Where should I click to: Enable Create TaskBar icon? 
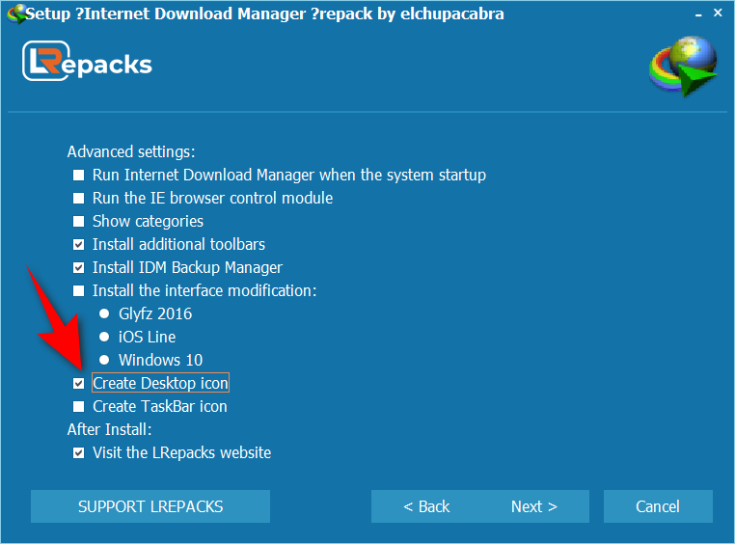click(79, 407)
